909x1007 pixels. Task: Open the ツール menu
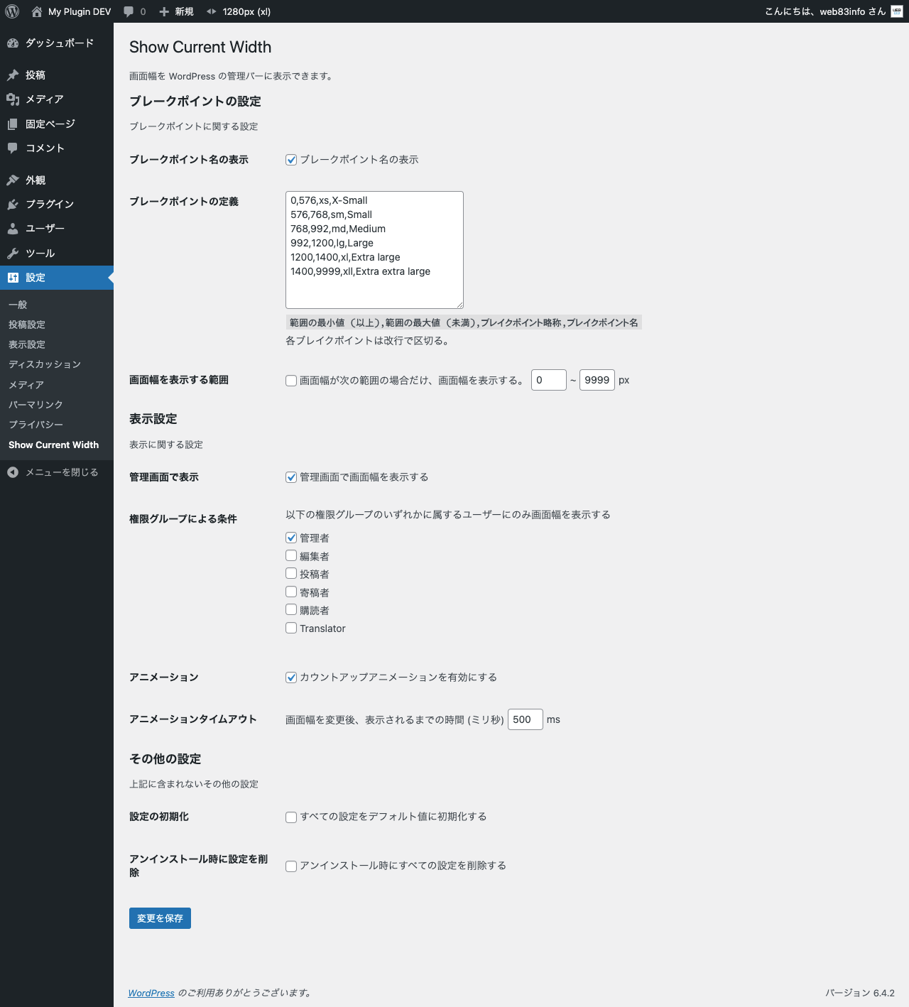pos(57,254)
